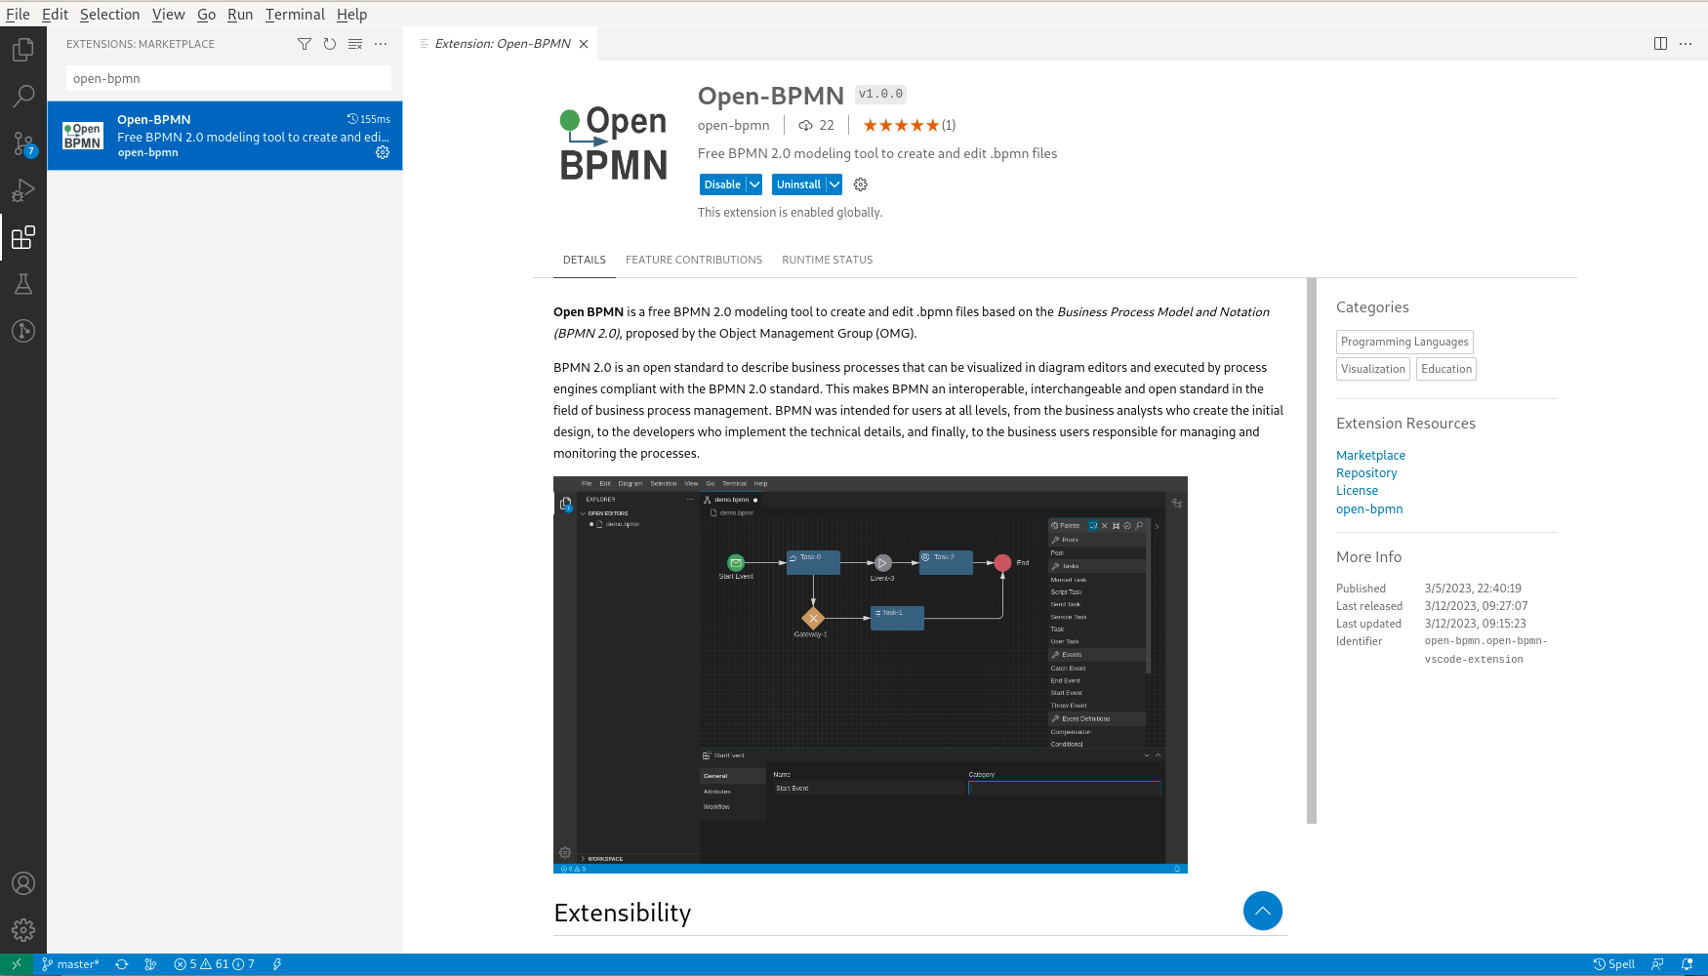Open the manage gear on the Open-BPMN list item
This screenshot has height=976, width=1708.
(383, 152)
